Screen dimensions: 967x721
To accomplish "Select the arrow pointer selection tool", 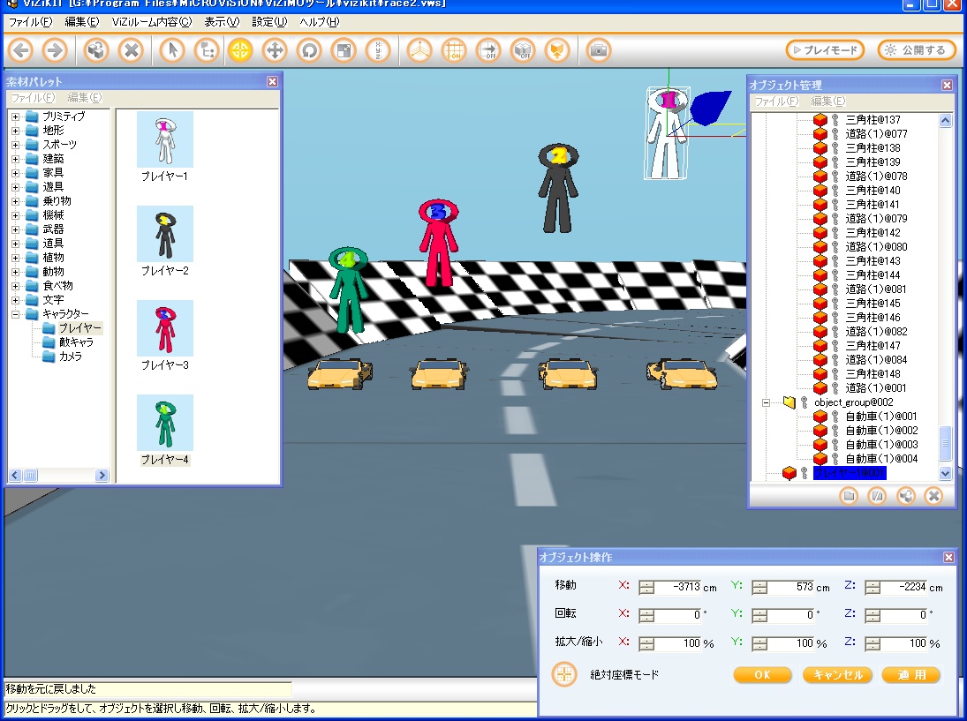I will click(172, 50).
